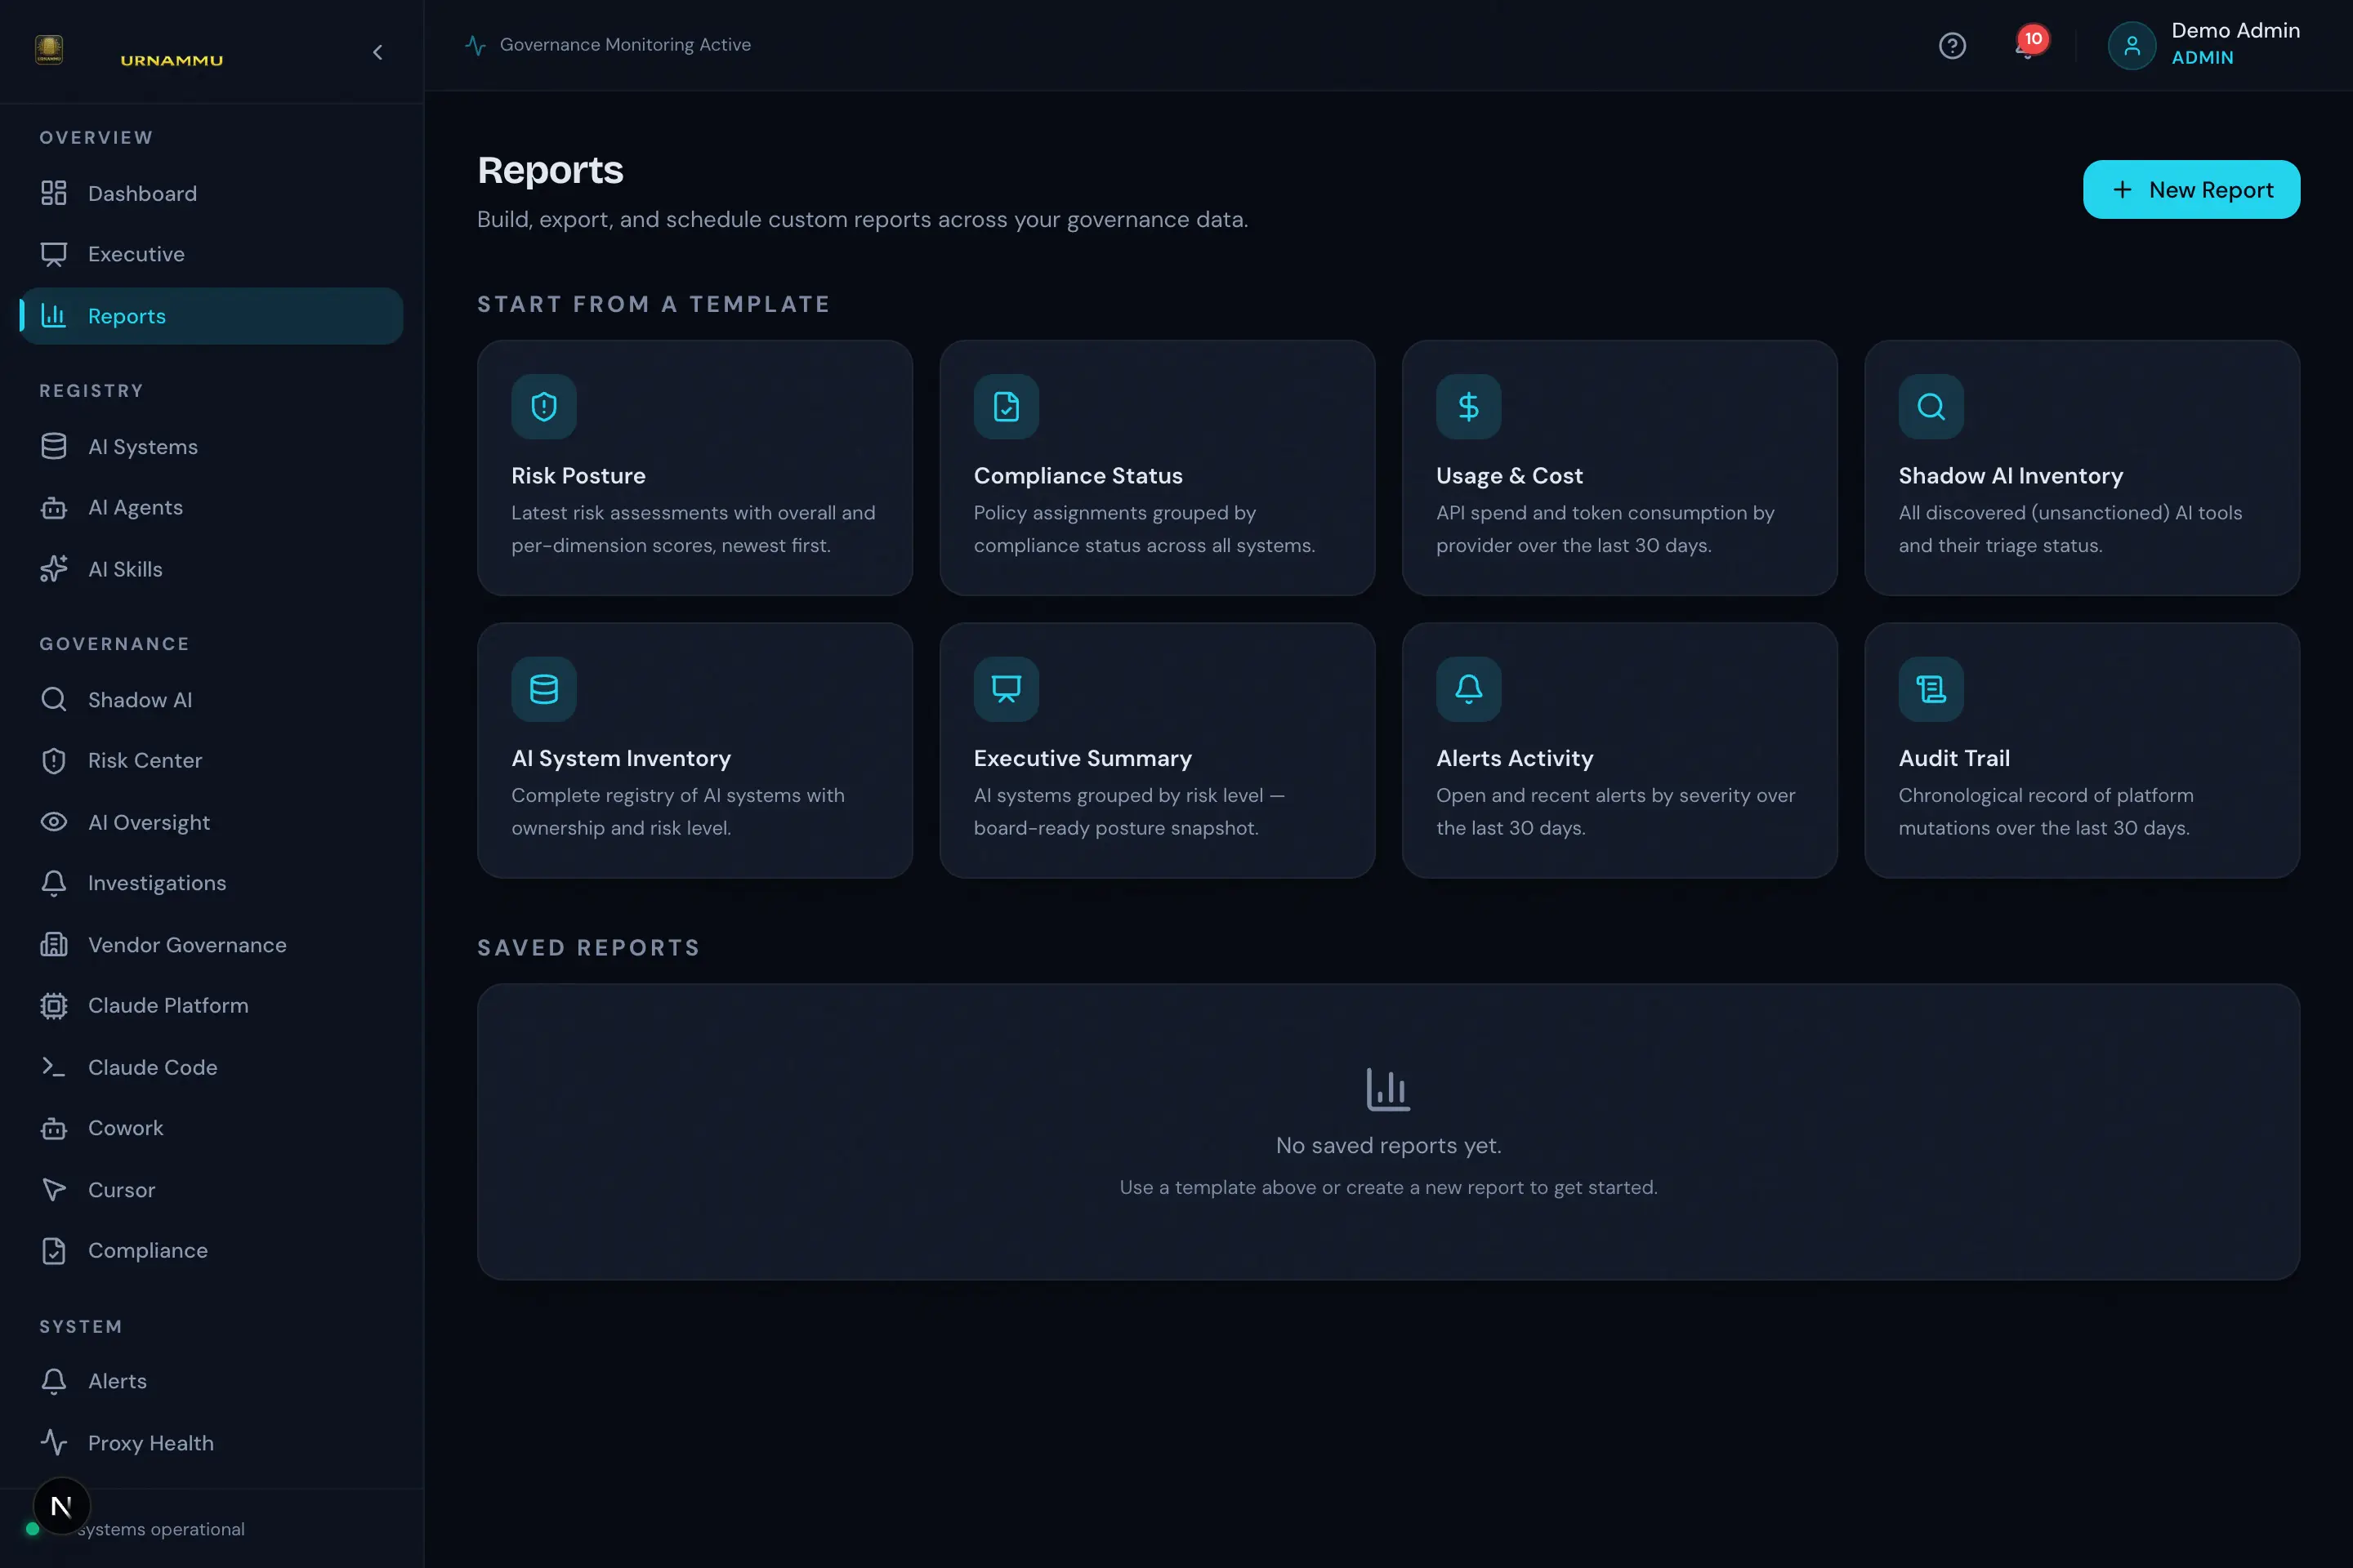Open Compliance in the sidebar
This screenshot has width=2353, height=1568.
tap(211, 1250)
